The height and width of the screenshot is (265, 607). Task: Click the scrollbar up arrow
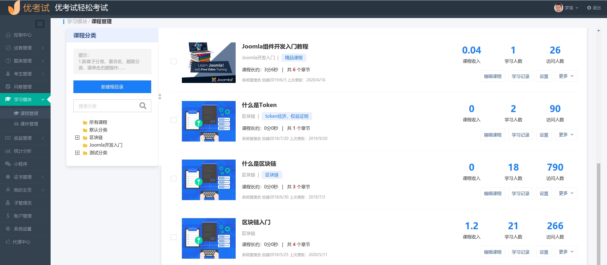click(598, 30)
